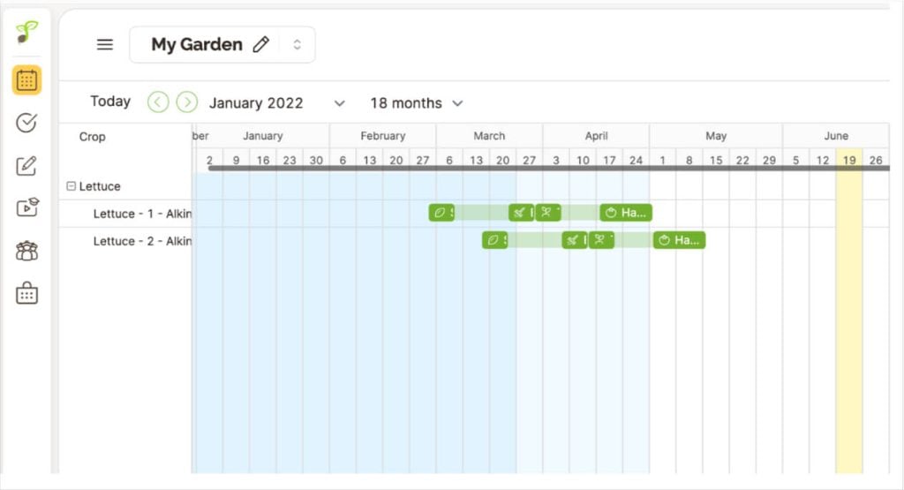Edit the My Garden name with pencil icon
The height and width of the screenshot is (490, 904).
[261, 44]
